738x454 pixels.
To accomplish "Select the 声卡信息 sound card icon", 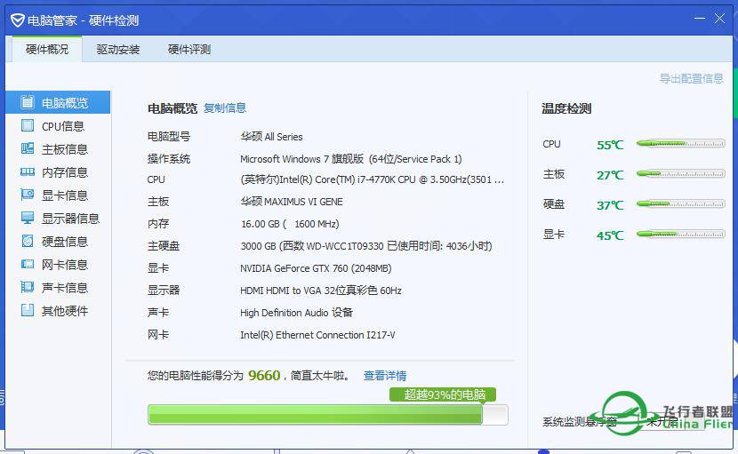I will click(28, 288).
